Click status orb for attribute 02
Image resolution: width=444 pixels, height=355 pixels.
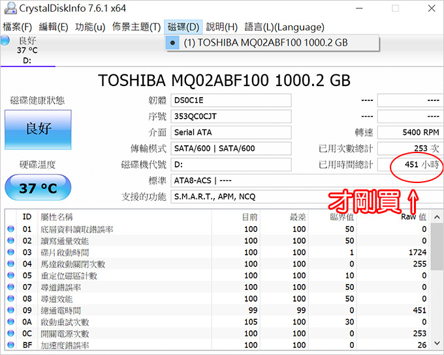(10, 240)
